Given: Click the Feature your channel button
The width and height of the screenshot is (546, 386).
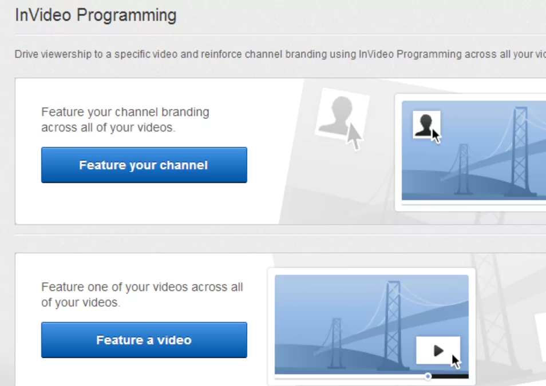Looking at the screenshot, I should click(x=144, y=165).
